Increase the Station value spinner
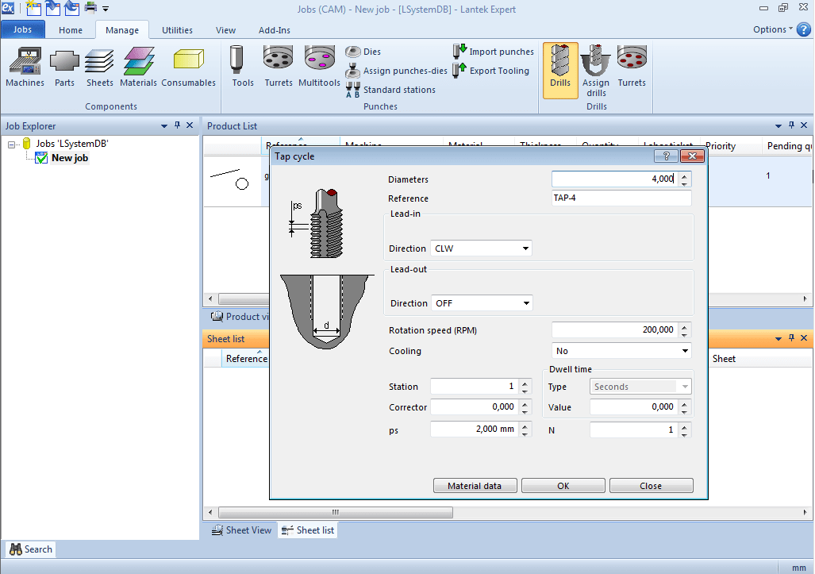815x574 pixels. (525, 383)
